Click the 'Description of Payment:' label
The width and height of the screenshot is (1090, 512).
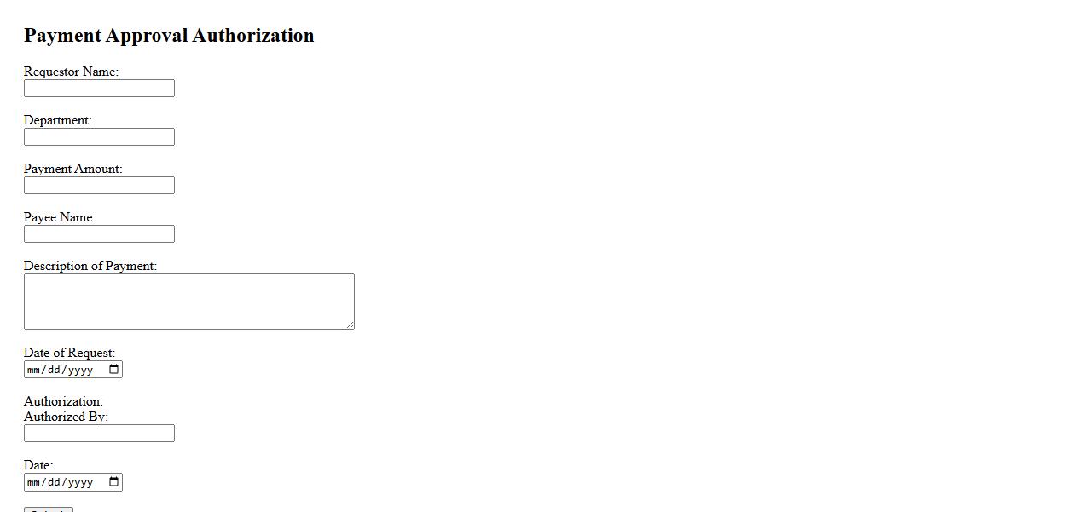[90, 266]
